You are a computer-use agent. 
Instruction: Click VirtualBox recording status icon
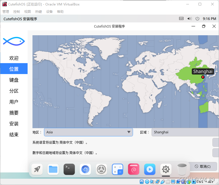[178, 181]
